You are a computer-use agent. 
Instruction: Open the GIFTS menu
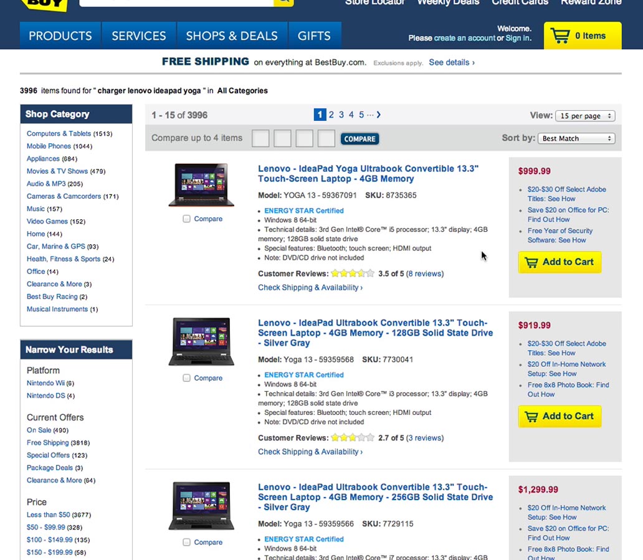315,36
